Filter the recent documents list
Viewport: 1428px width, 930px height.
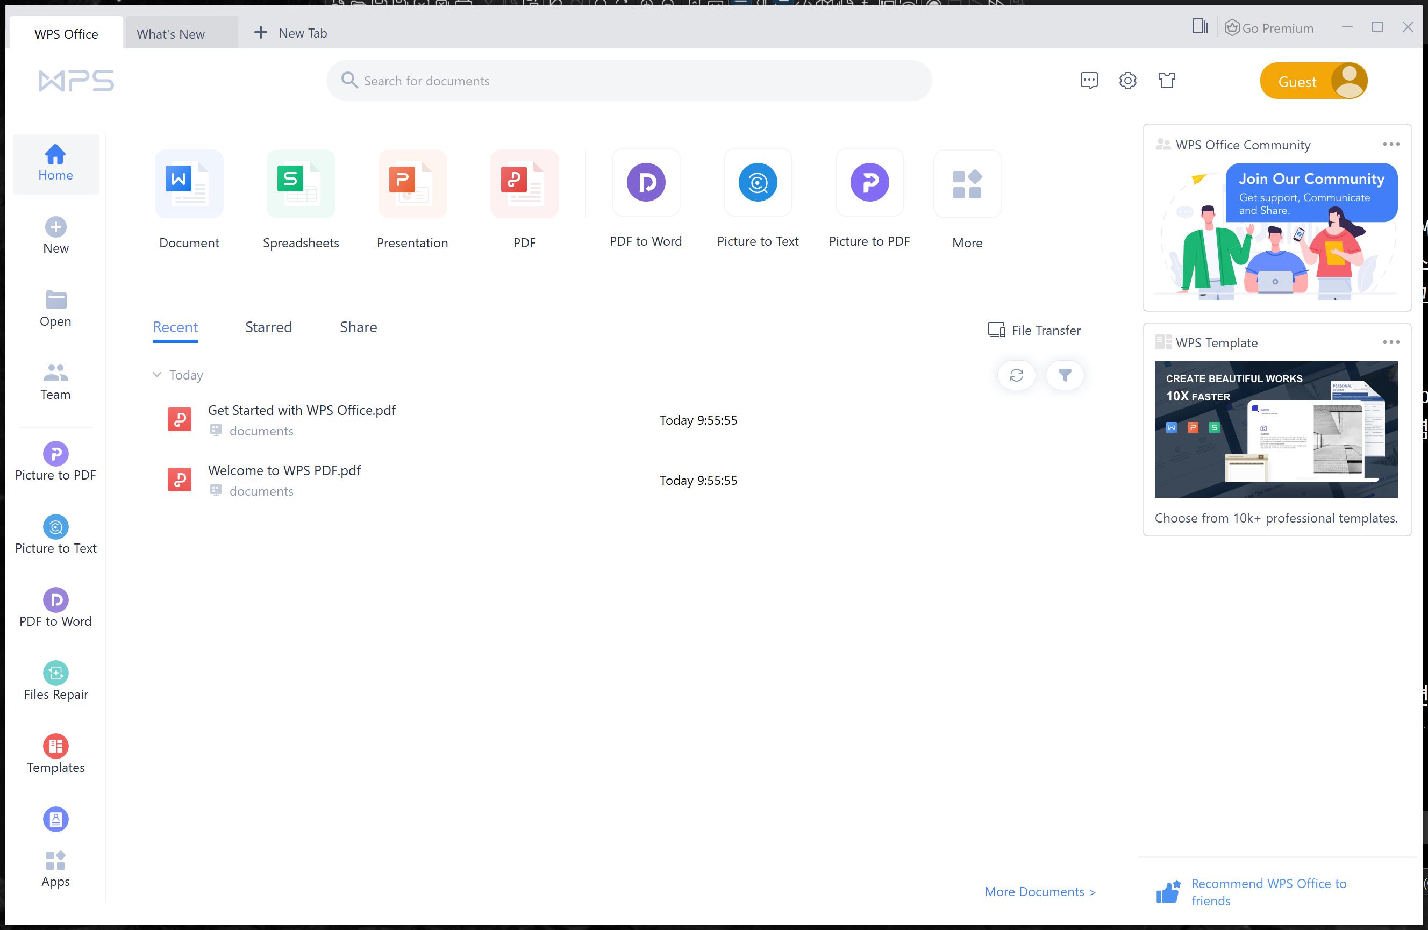[1065, 375]
